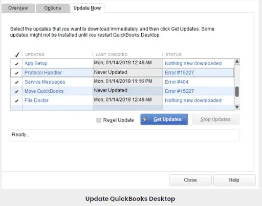The height and width of the screenshot is (206, 262).
Task: Select Move QuickBooks' Never Updated cell
Action: (x=128, y=91)
